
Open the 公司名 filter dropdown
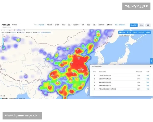(x=58, y=25)
